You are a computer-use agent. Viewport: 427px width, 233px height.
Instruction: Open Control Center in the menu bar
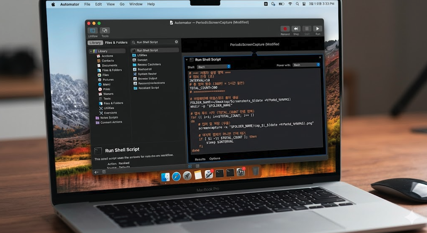304,4
